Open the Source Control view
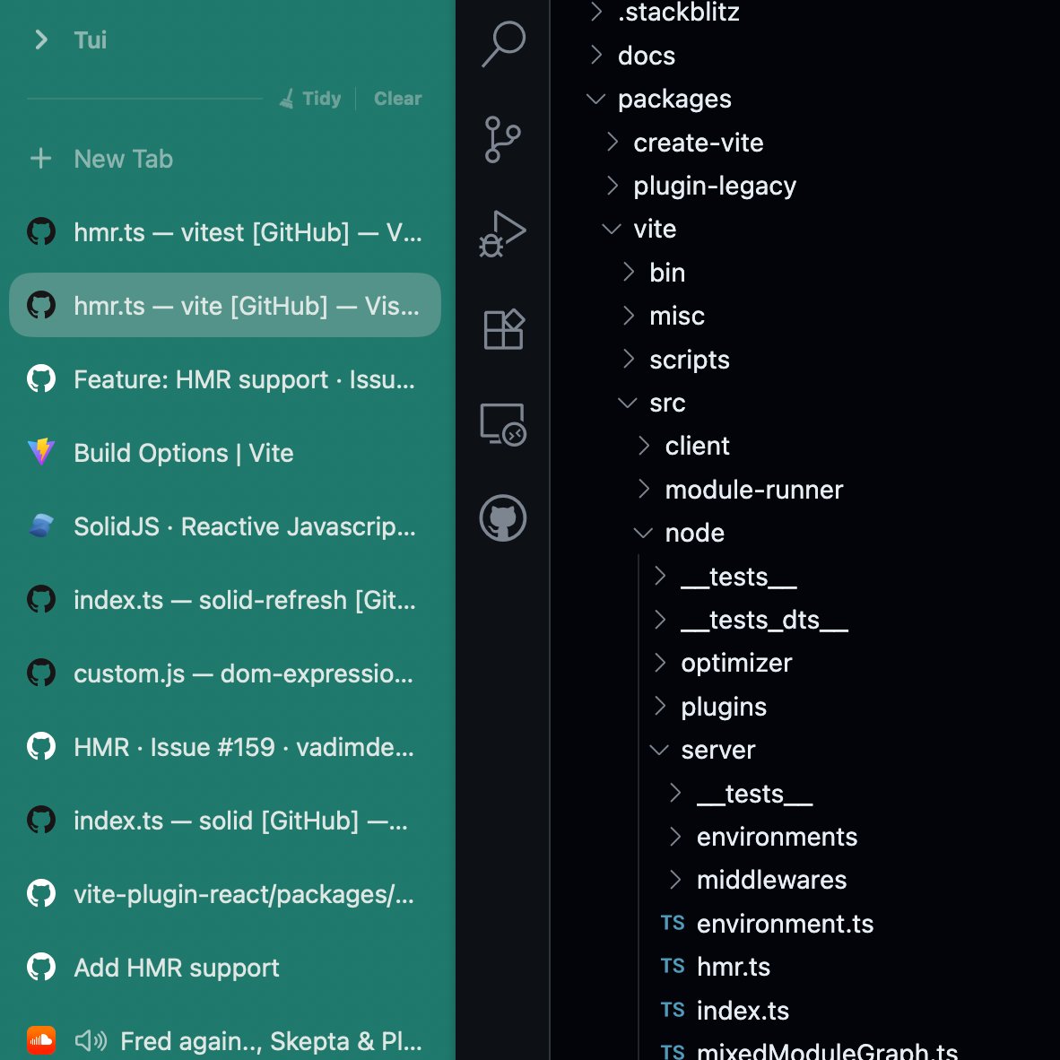The height and width of the screenshot is (1060, 1060). (502, 140)
